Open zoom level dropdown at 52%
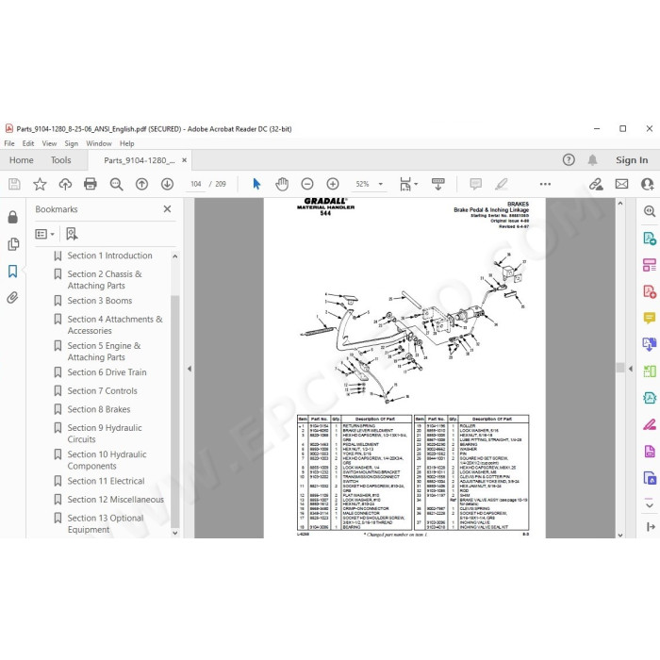The width and height of the screenshot is (660, 660). [x=381, y=184]
